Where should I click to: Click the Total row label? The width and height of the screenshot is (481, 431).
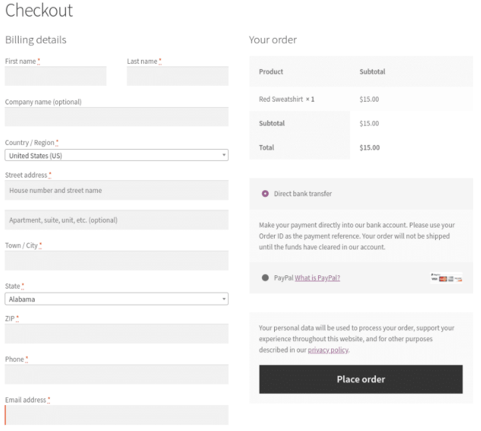pyautogui.click(x=266, y=148)
